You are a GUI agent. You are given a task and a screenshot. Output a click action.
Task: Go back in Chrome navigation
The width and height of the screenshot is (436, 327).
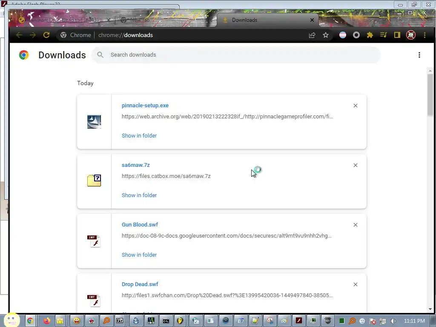[x=19, y=35]
